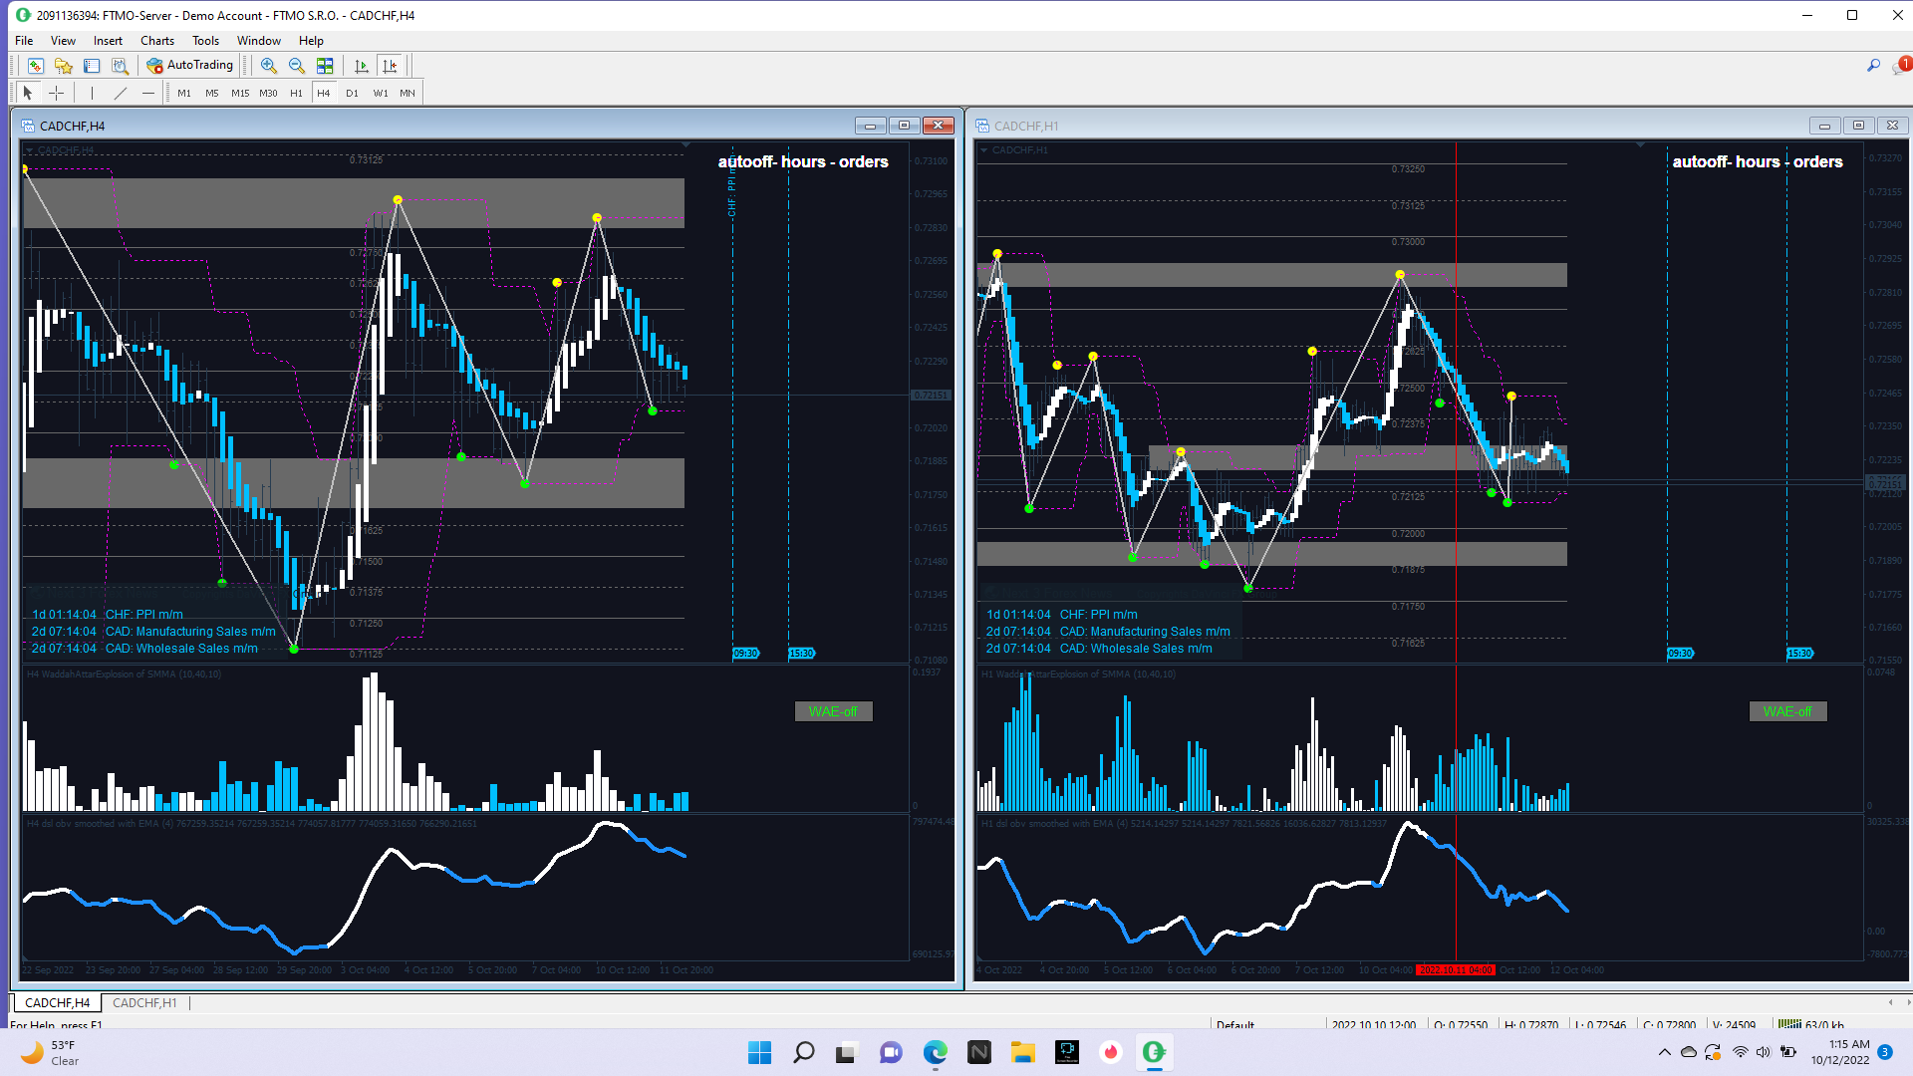
Task: Click the red 2022.10.11 04:00 time marker
Action: point(1455,969)
